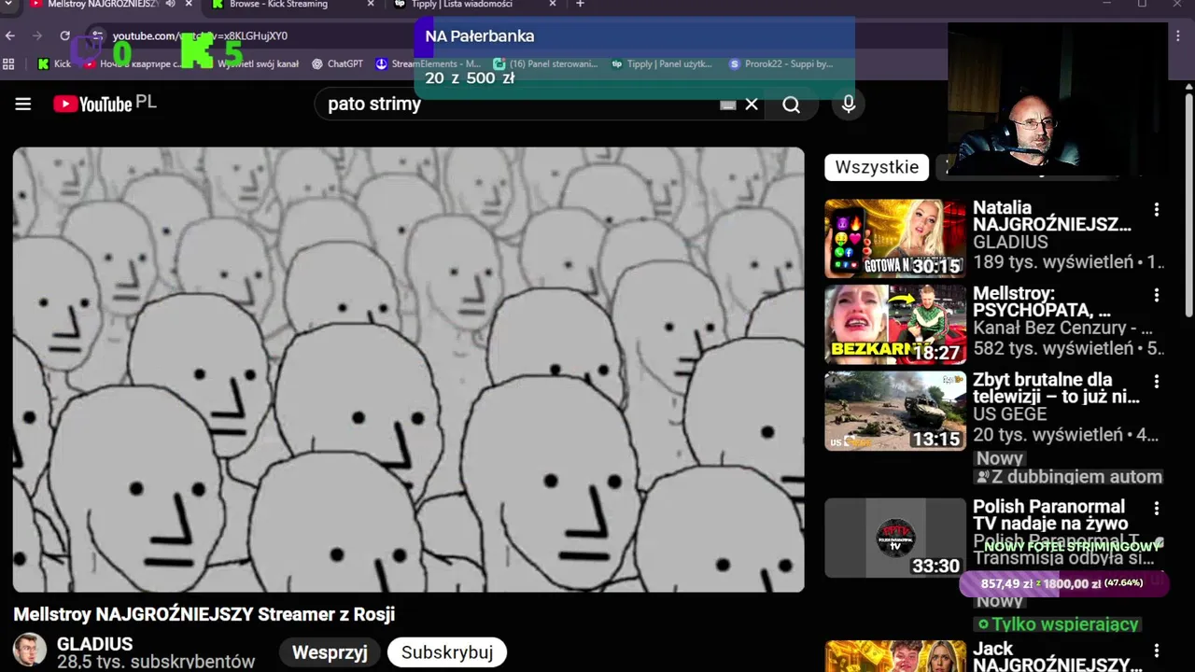Reload the page with the refresh icon
Viewport: 1195px width, 672px height.
click(64, 35)
